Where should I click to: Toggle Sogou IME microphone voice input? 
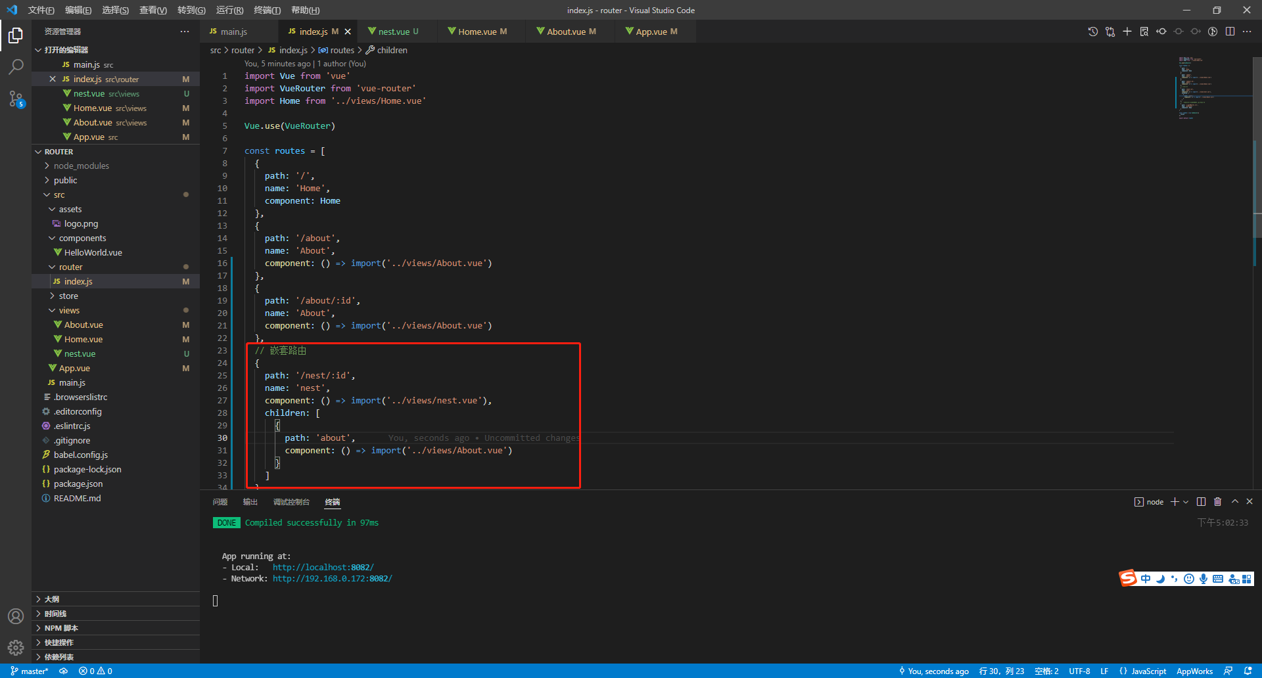[x=1204, y=579]
